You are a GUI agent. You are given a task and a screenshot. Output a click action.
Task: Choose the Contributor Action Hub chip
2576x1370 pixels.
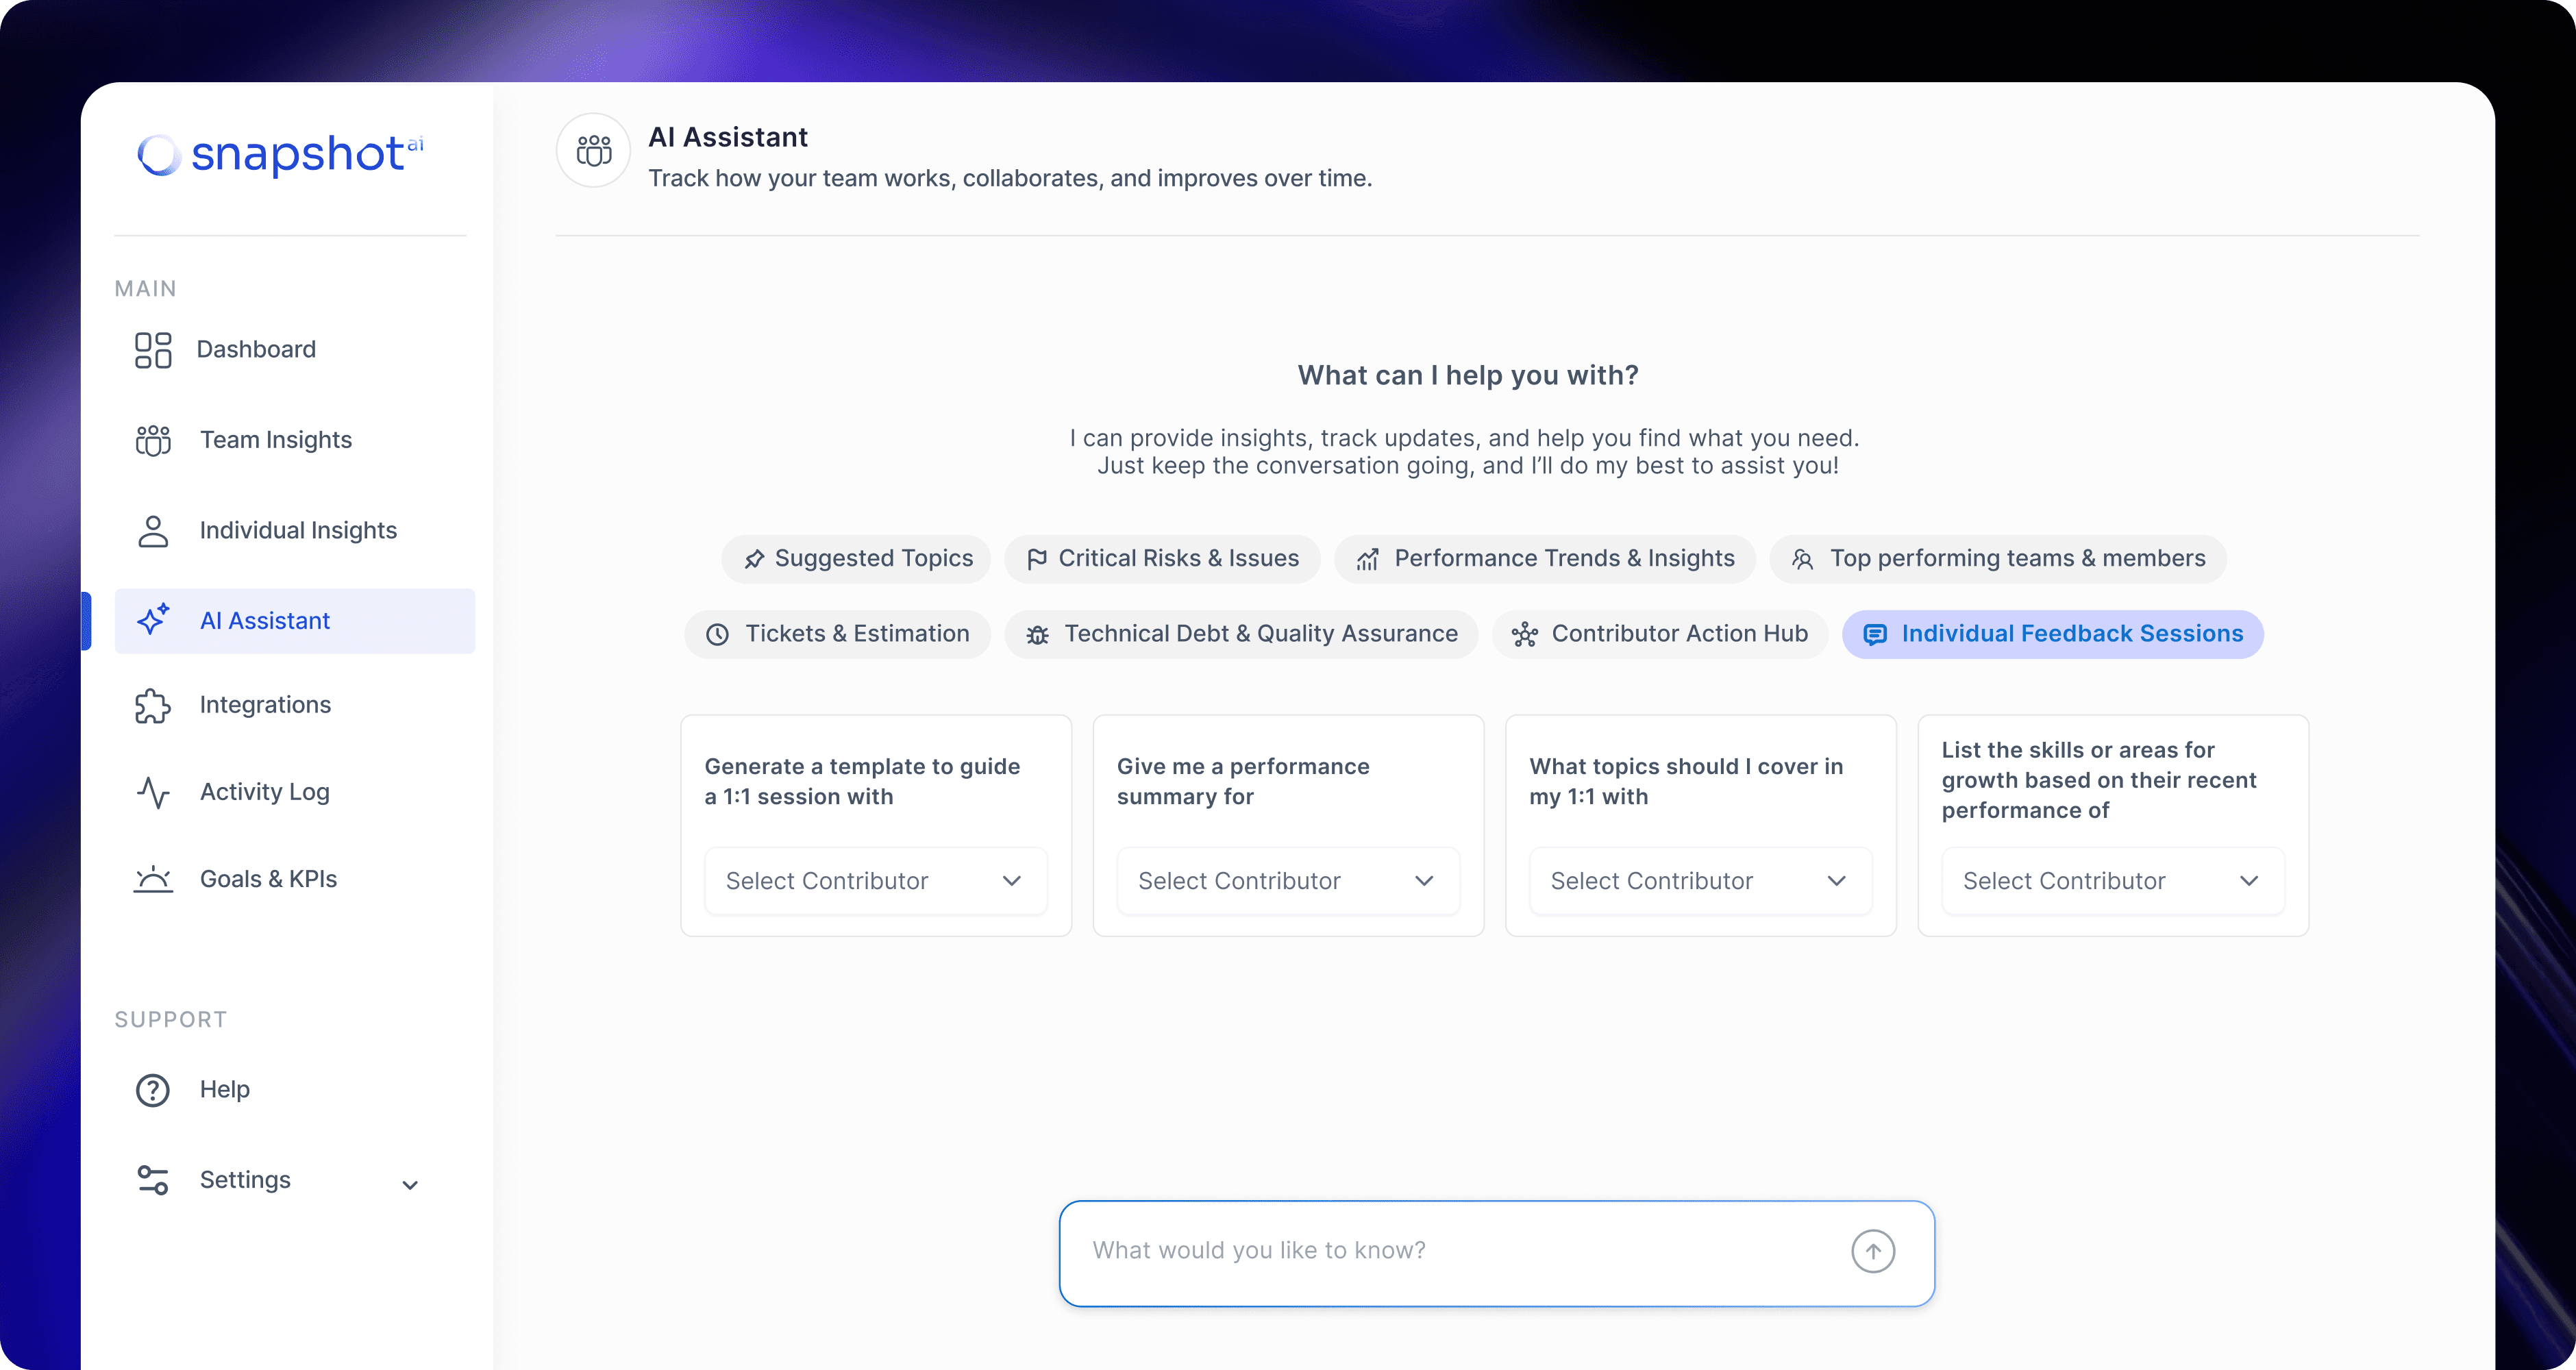click(1660, 634)
